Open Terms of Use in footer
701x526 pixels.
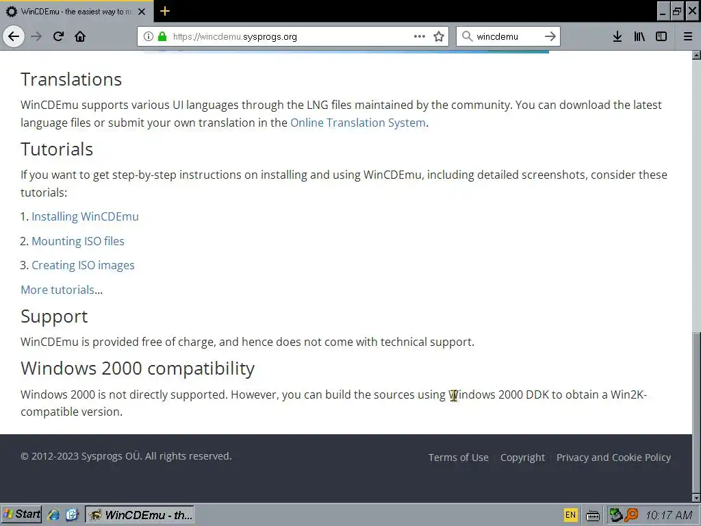pos(458,457)
